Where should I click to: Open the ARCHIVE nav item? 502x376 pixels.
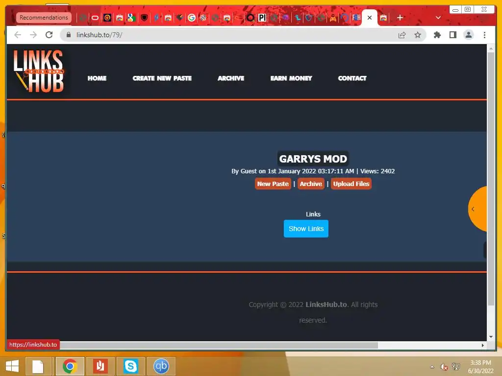[x=231, y=78]
